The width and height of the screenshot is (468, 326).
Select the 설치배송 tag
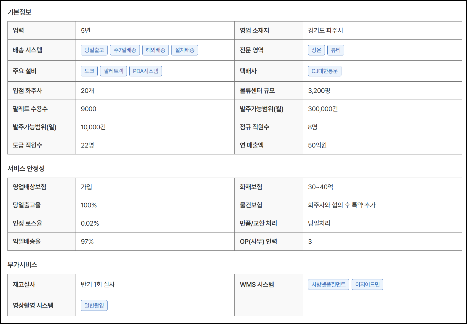tap(184, 50)
